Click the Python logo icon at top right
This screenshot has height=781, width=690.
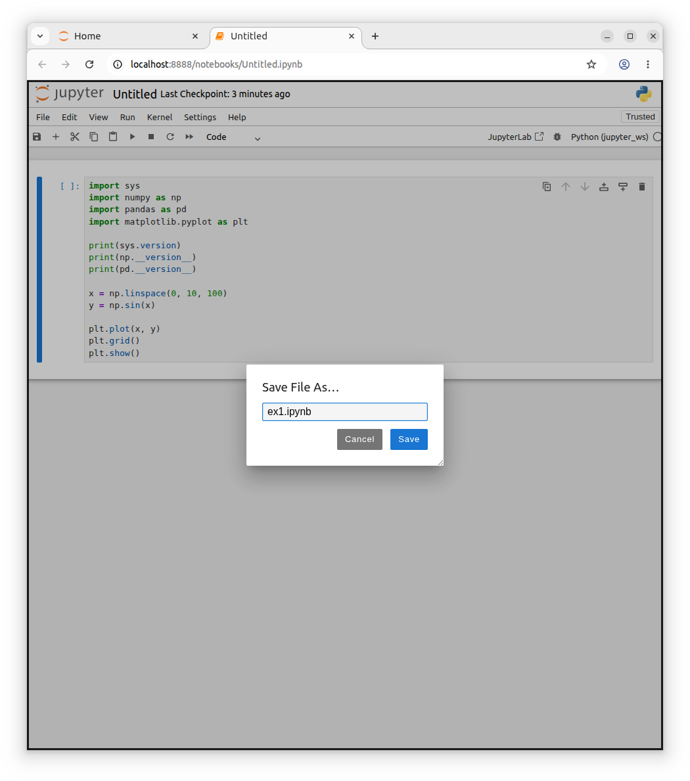pyautogui.click(x=643, y=94)
